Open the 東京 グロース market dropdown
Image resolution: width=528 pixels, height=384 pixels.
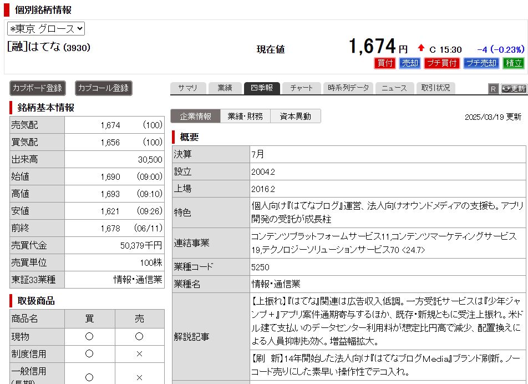(46, 29)
